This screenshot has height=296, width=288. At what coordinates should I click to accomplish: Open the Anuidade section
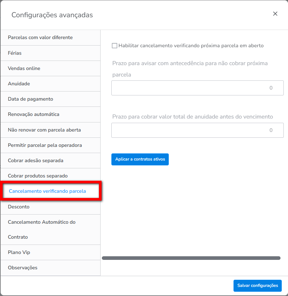coord(19,84)
